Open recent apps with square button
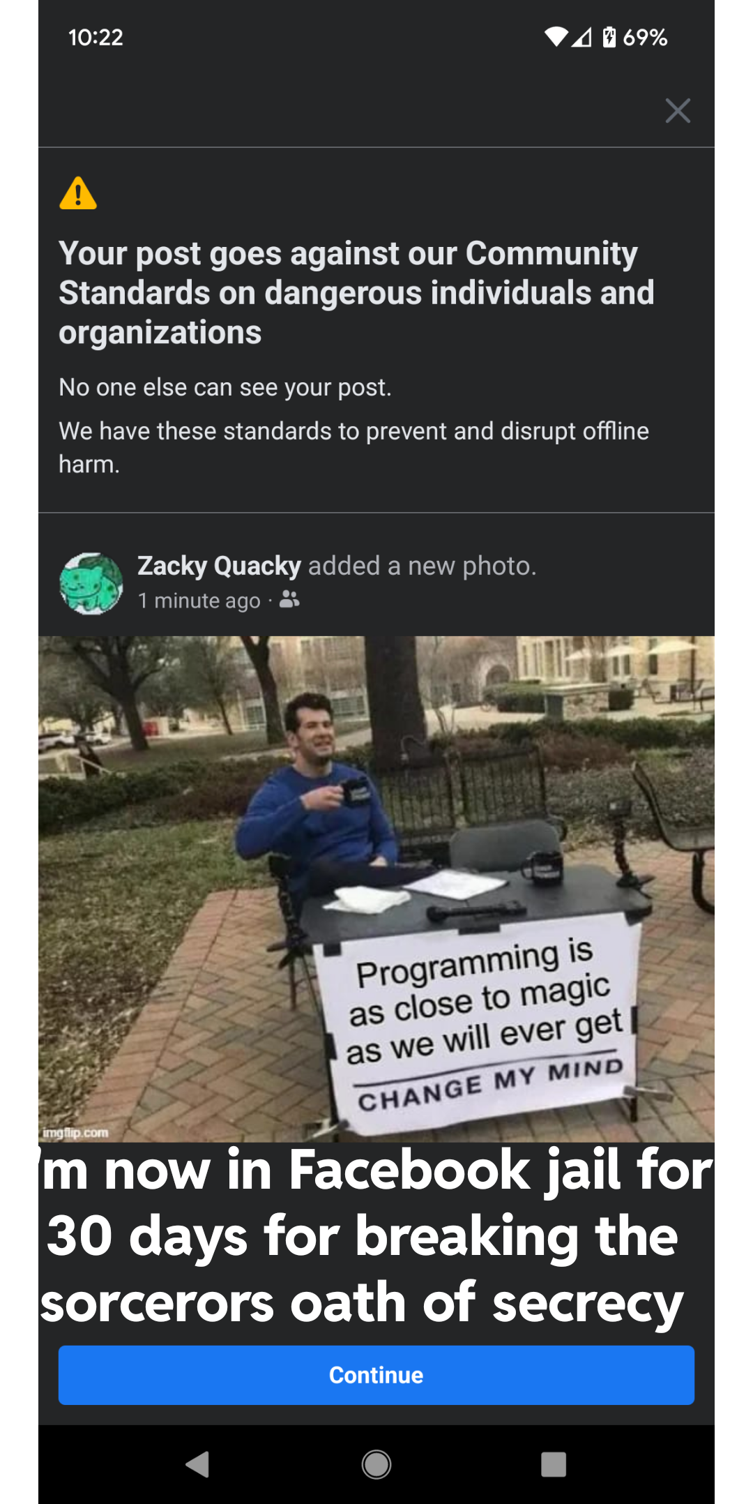 tap(554, 1464)
